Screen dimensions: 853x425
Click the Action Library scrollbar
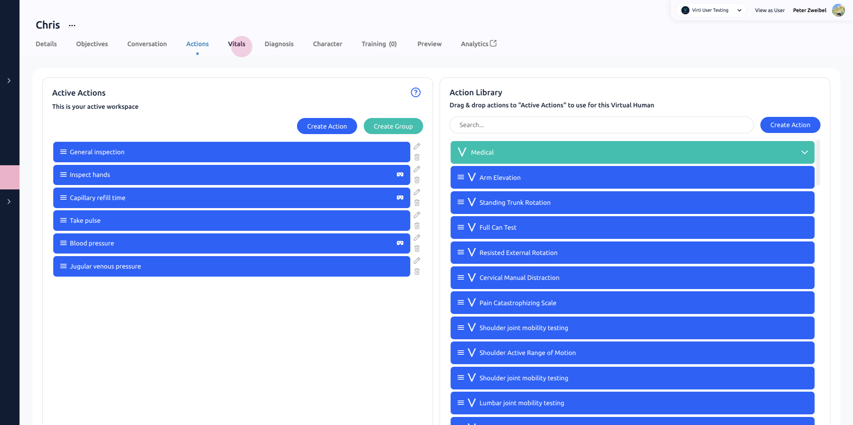pyautogui.click(x=818, y=163)
